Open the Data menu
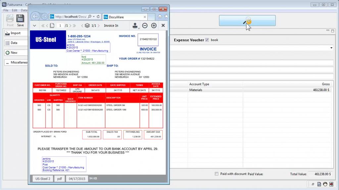Viewport: 339px width, 190px height. [24, 10]
